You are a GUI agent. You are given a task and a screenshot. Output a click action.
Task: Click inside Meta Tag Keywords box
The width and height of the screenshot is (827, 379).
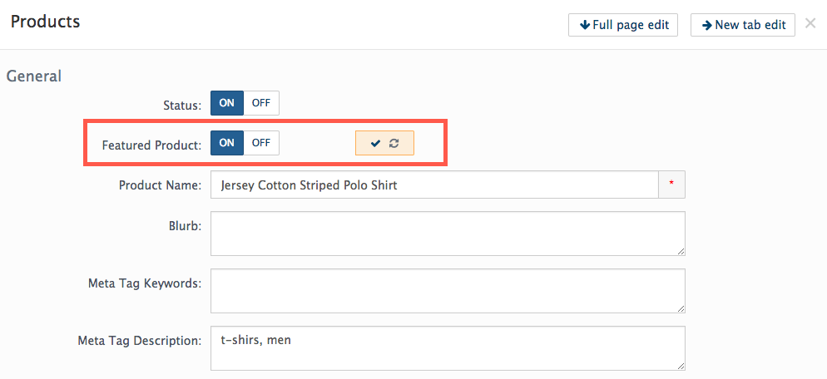pyautogui.click(x=448, y=291)
